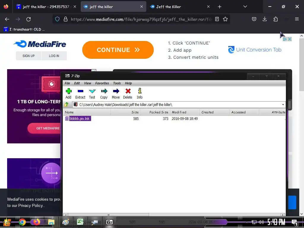Screen dimensions: 304x228
Task: Open Firefox tracking protection shield
Action: pos(57,19)
